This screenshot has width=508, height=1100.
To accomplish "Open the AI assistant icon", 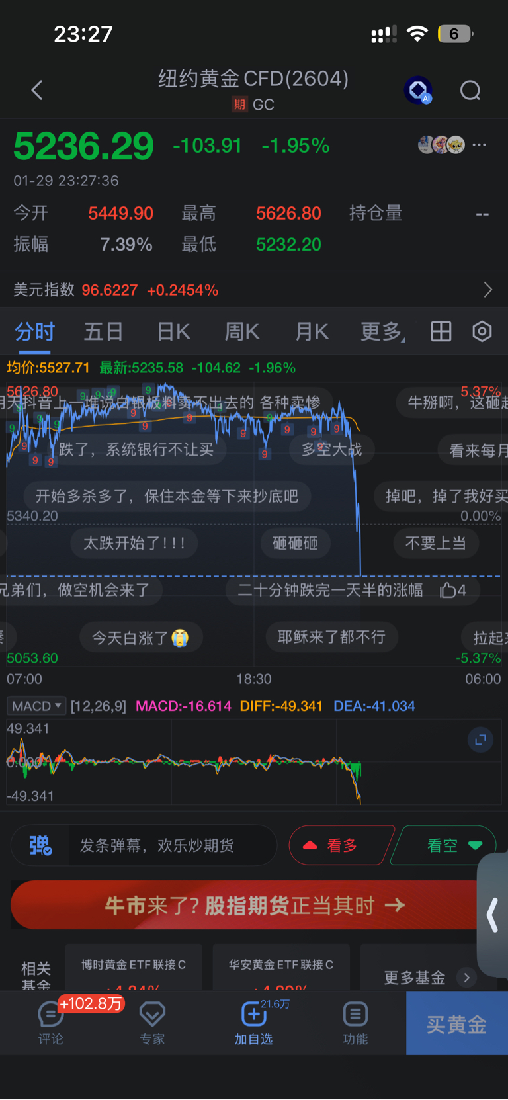I will pyautogui.click(x=418, y=90).
